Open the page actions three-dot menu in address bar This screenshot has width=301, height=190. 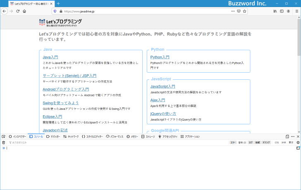point(233,11)
